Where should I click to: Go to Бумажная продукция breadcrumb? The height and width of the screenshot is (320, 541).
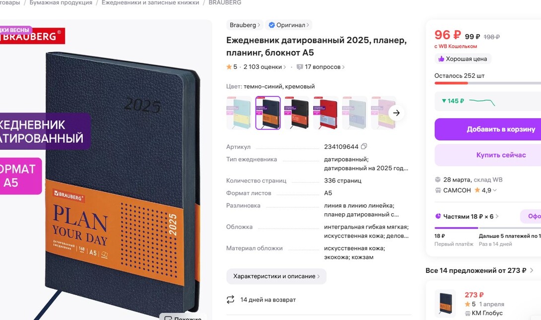coord(61,3)
